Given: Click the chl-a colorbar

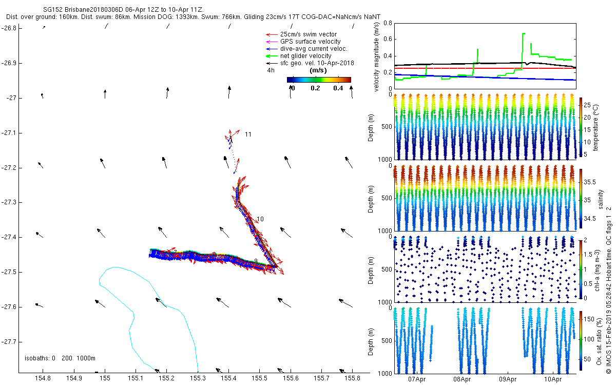Looking at the screenshot, I should pyautogui.click(x=581, y=269).
